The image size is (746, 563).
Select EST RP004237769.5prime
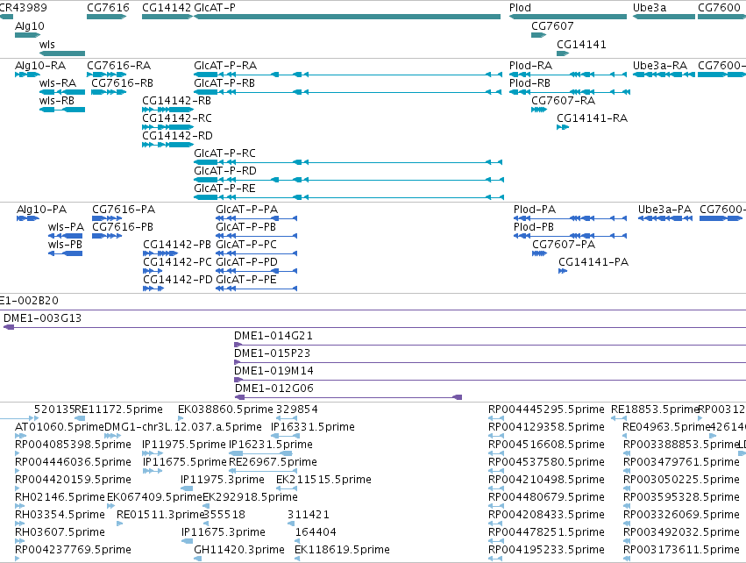(x=73, y=550)
